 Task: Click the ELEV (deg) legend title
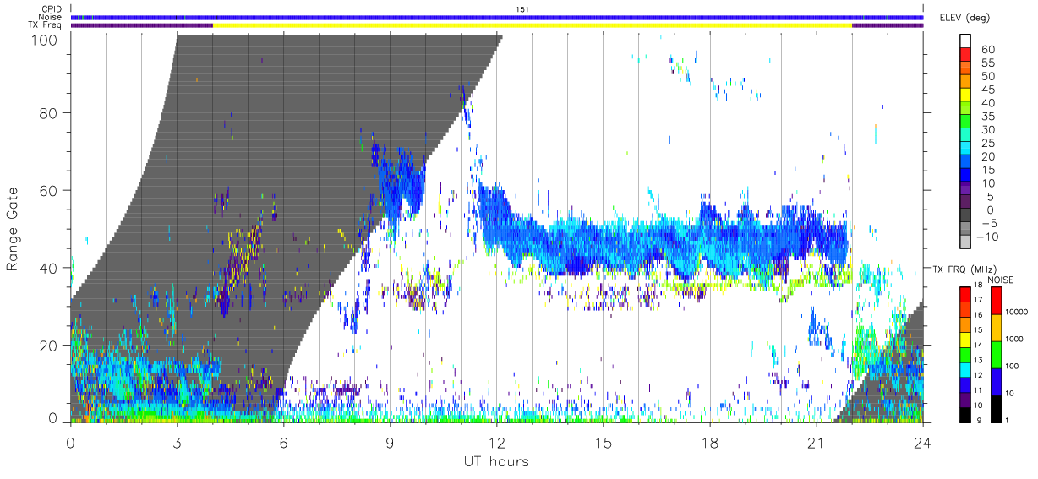point(965,17)
